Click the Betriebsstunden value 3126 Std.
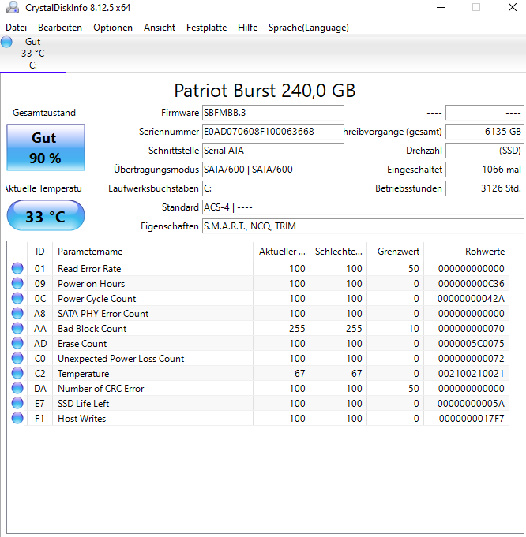Screen dimensions: 526x537 coord(484,188)
